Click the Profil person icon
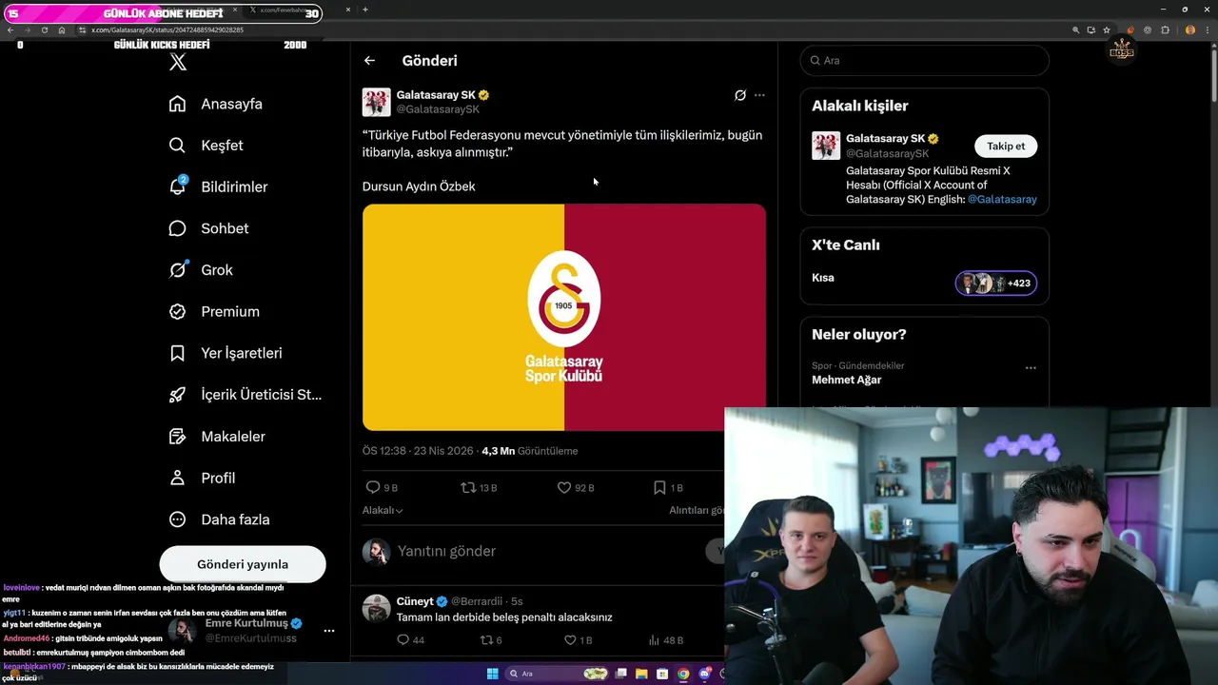The height and width of the screenshot is (685, 1218). (x=177, y=478)
